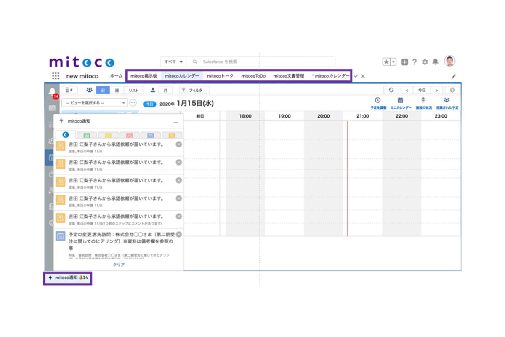This screenshot has width=505, height=337.
Task: Click the refresh calendar icon button
Action: [x=391, y=90]
